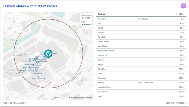Viewport: 189px width, 107px height.
Task: Click the page title Fashion stores within 300m
Action: click(30, 6)
